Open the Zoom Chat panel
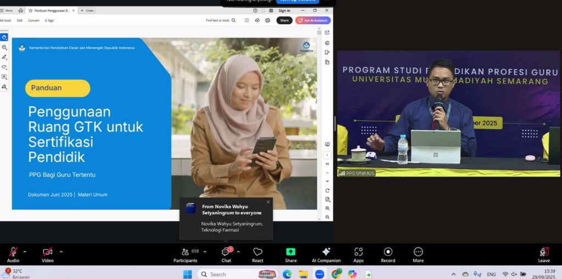 coord(226,252)
